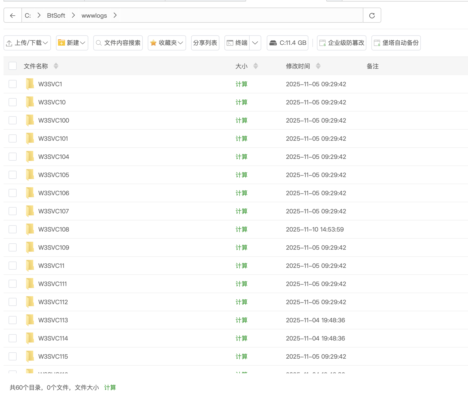Open 堡塔自动备份 auto backup
This screenshot has width=468, height=398.
click(396, 43)
